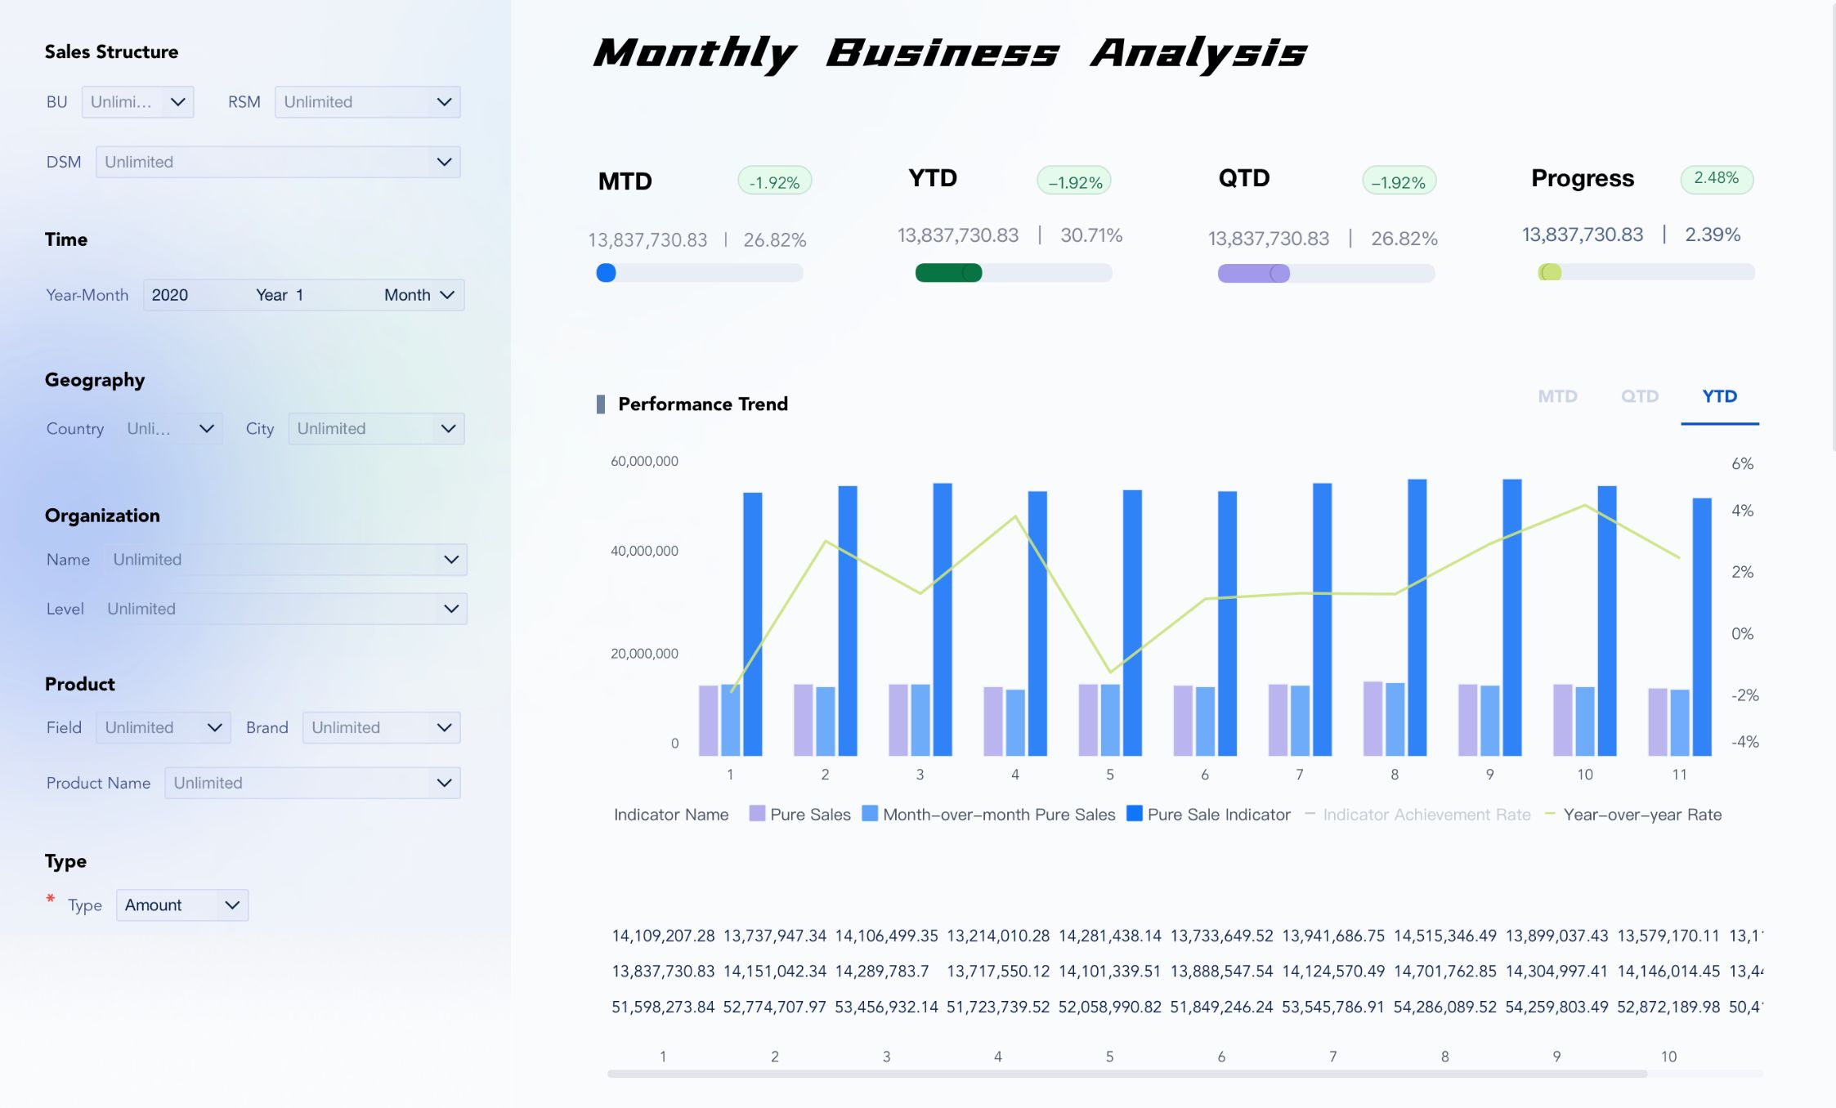Image resolution: width=1836 pixels, height=1108 pixels.
Task: Toggle Pure Sales legend swatch
Action: click(757, 814)
